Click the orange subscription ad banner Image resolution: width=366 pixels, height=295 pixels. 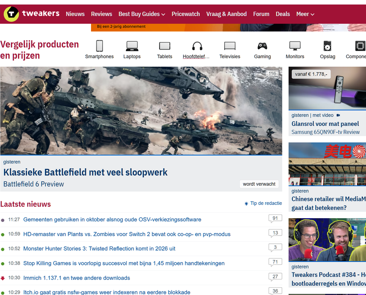click(x=228, y=27)
